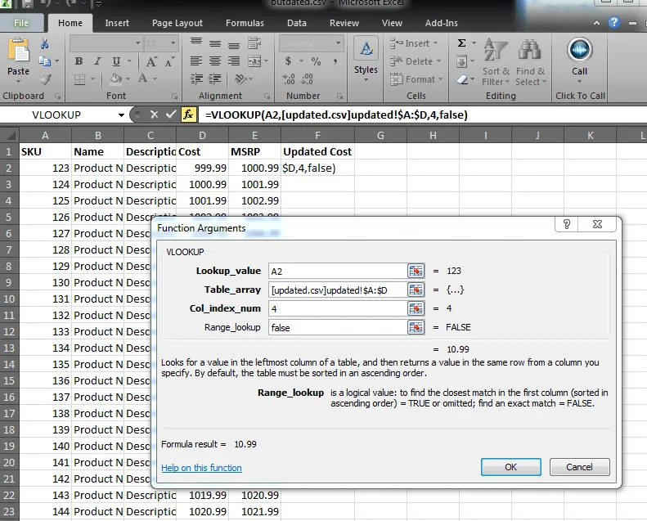This screenshot has width=647, height=521.
Task: Open the 'Help on this function' link
Action: (x=201, y=468)
